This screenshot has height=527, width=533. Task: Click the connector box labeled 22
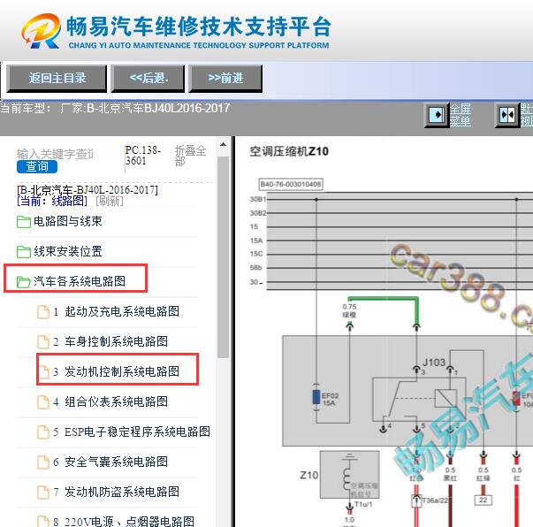pos(483,500)
